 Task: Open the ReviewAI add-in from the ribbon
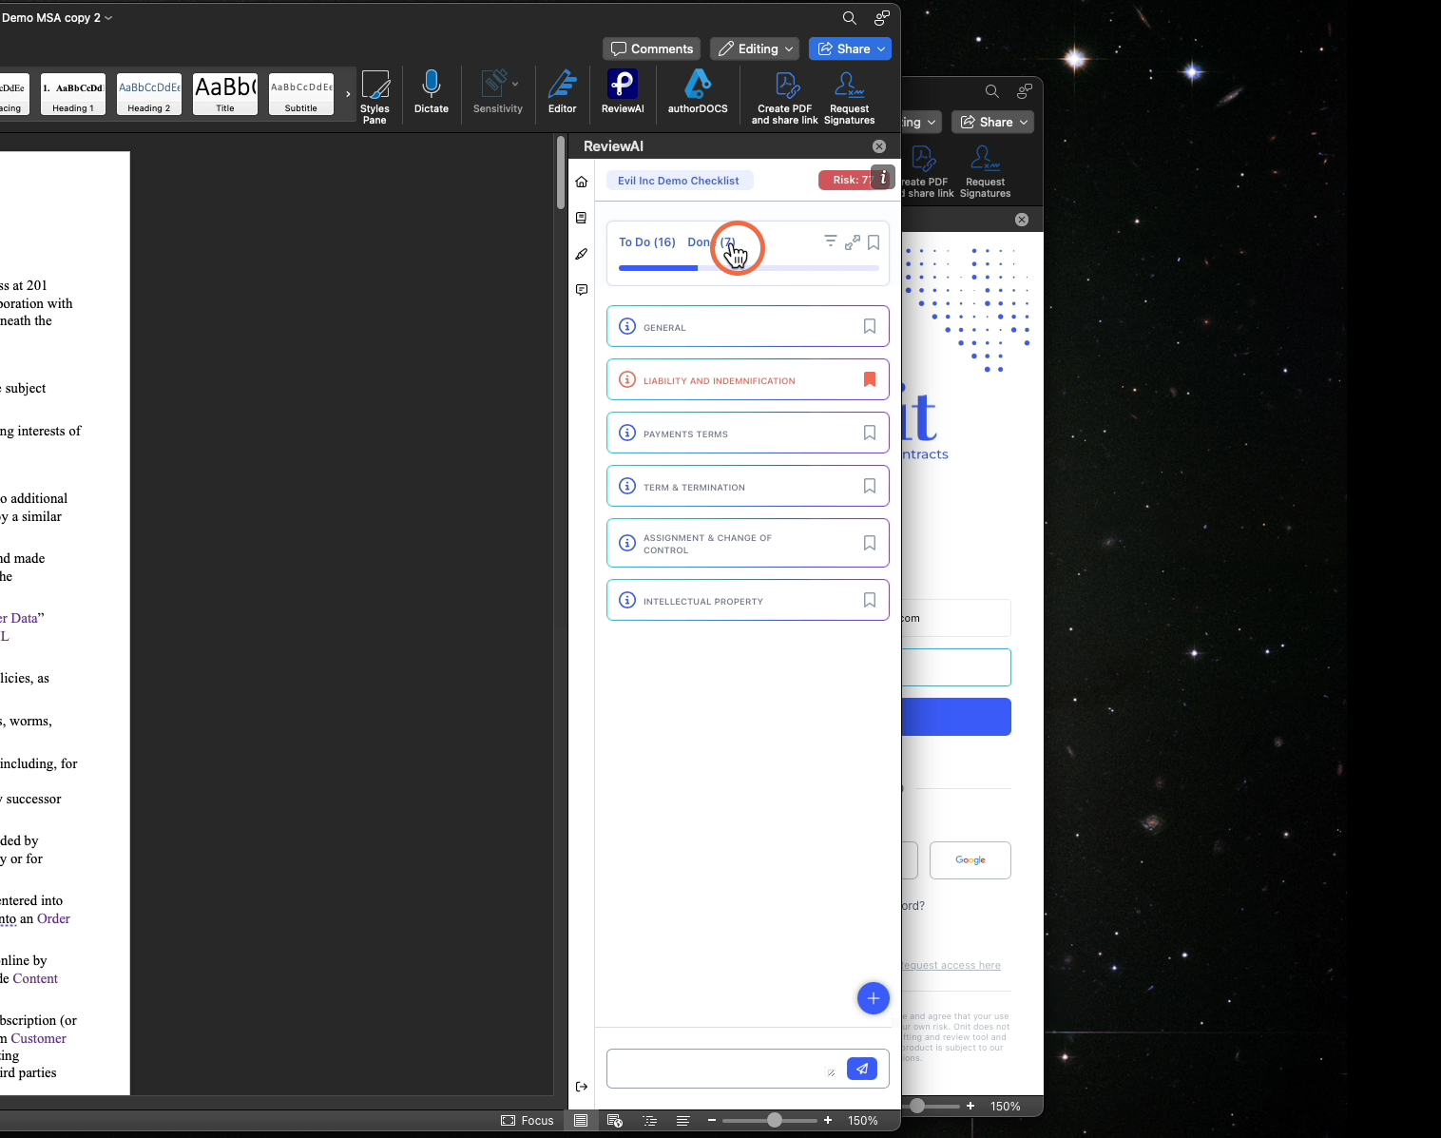click(623, 92)
